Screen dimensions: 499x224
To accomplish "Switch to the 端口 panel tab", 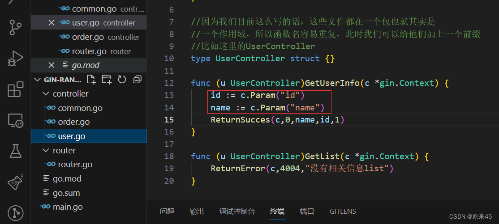I will (x=307, y=211).
